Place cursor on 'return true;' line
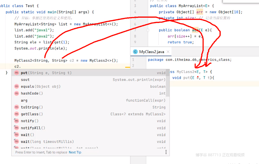The height and width of the screenshot is (164, 259). click(x=180, y=42)
